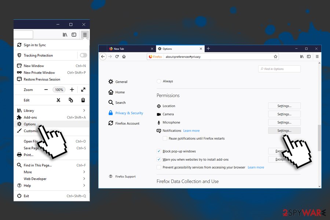The height and width of the screenshot is (220, 330).
Task: Open menu button in Options window toolbar
Action: [x=317, y=56]
